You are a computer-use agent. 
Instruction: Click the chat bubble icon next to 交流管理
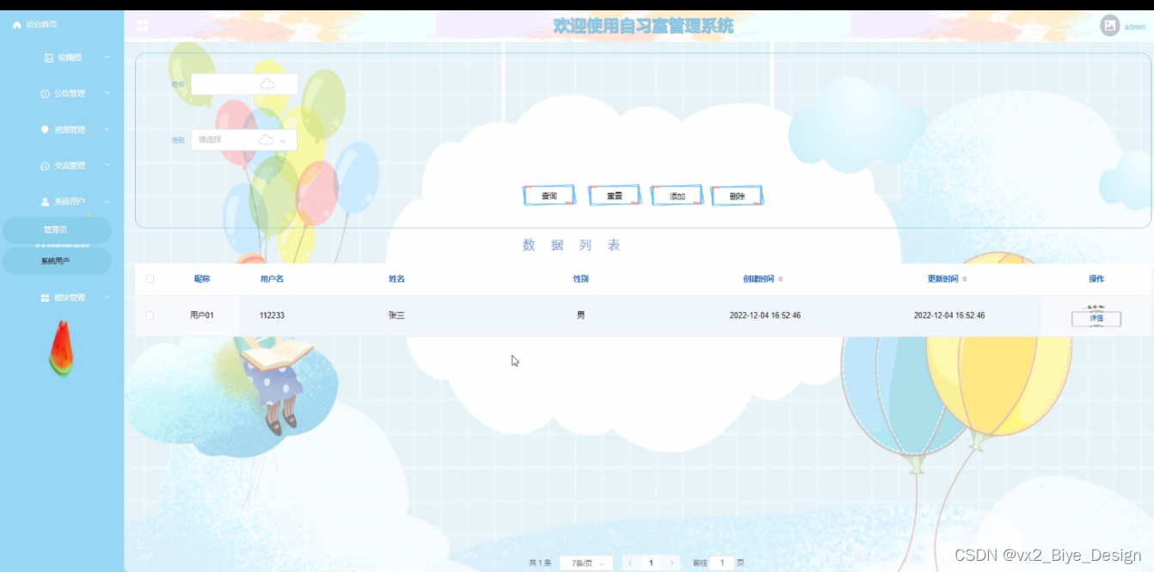(45, 166)
